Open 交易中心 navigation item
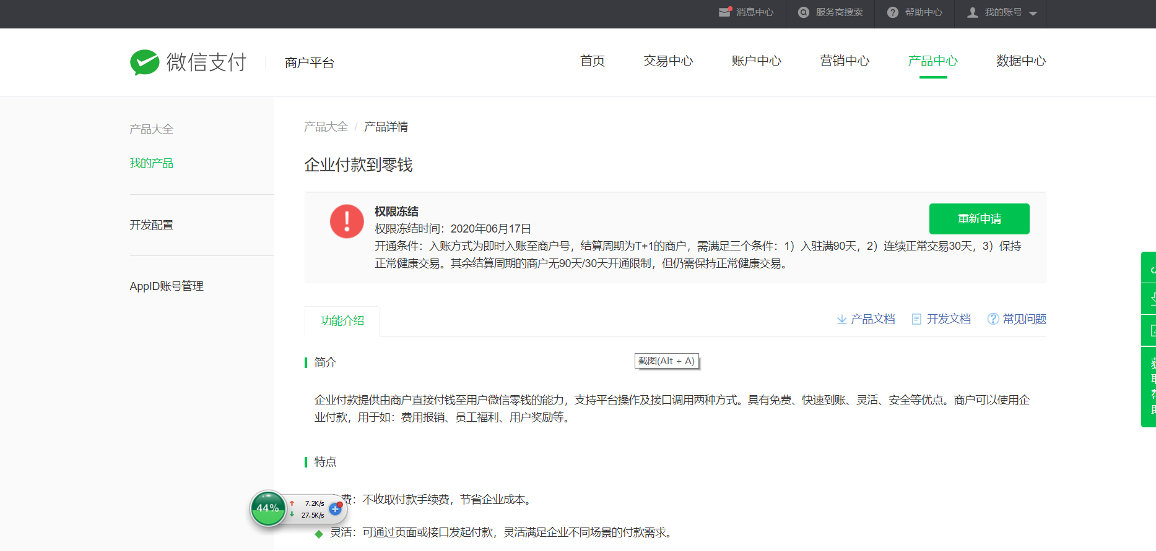 [x=668, y=61]
